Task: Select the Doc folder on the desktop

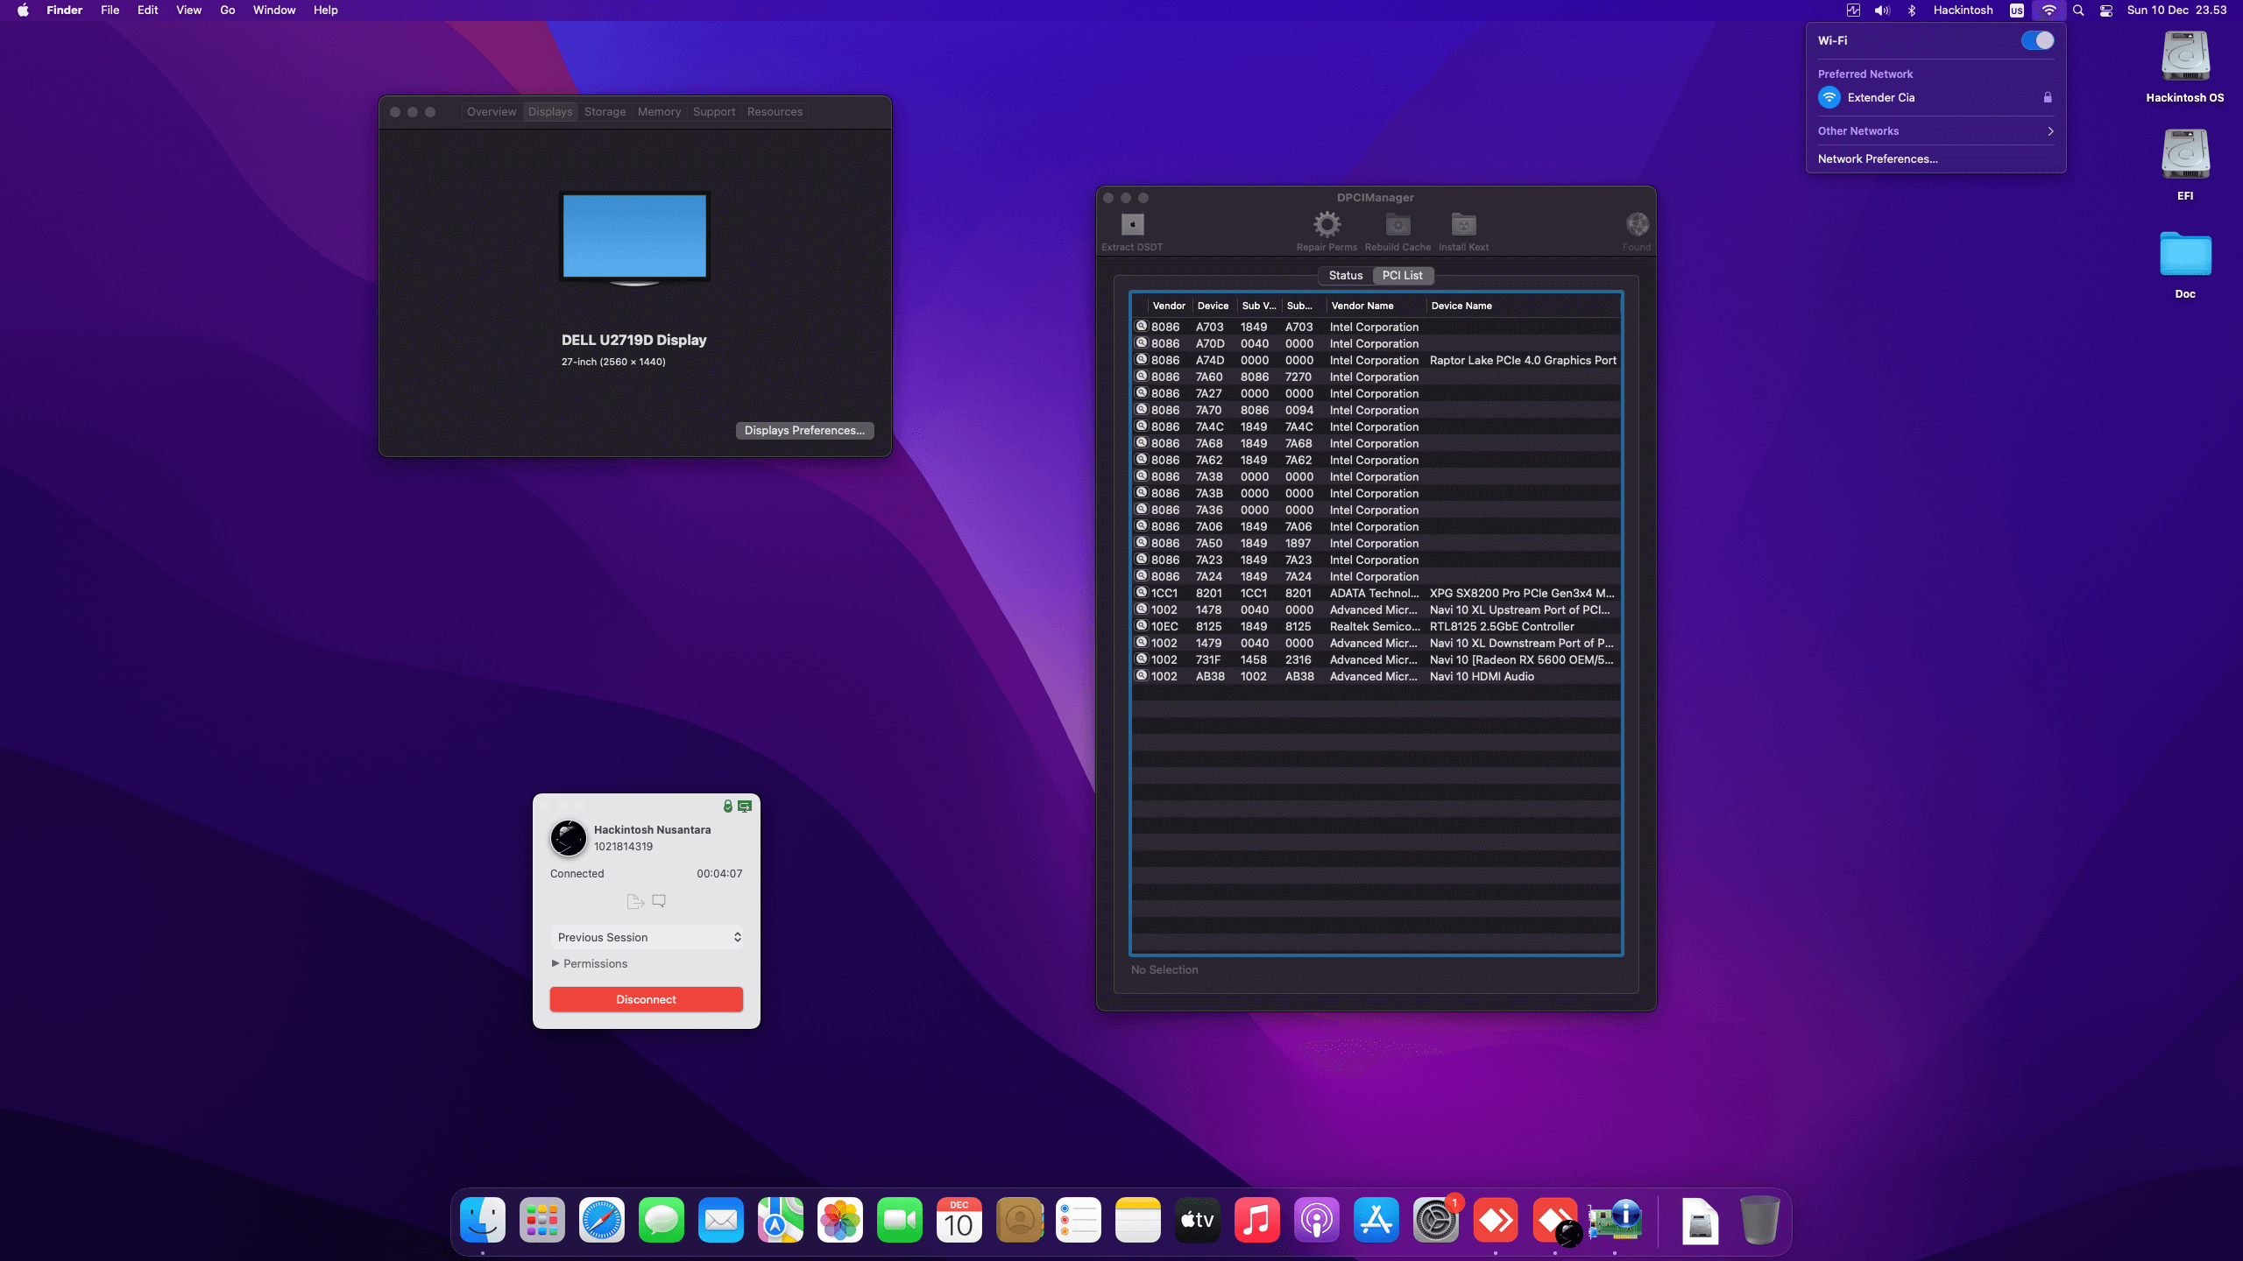Action: pyautogui.click(x=2185, y=264)
